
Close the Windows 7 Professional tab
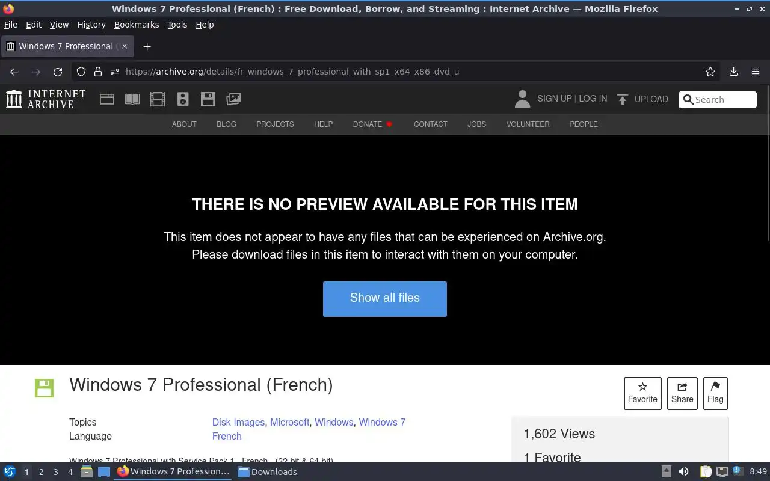[x=125, y=46]
